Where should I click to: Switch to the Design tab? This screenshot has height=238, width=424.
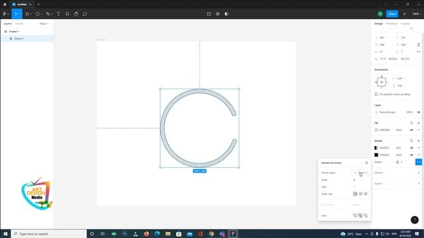[x=378, y=24]
